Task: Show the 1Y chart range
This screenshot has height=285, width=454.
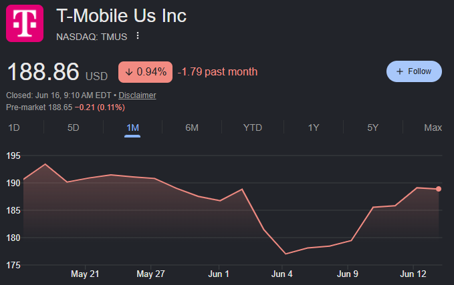Action: point(314,127)
